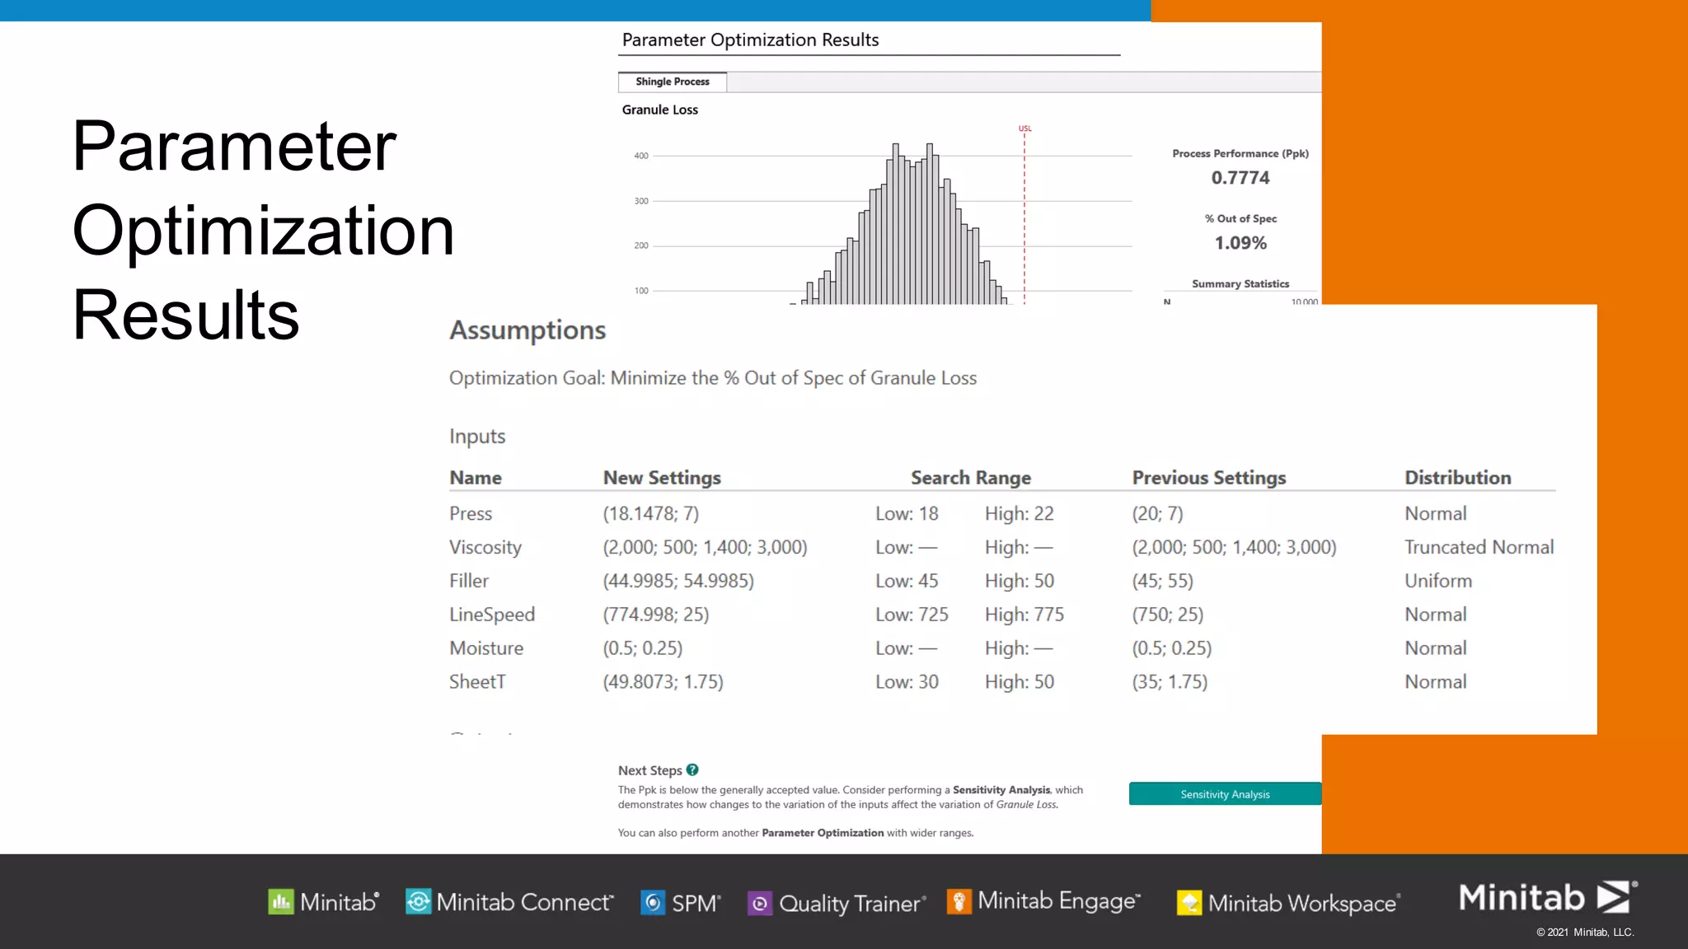Click SheetT new setting (49.8073; 1.75)
This screenshot has height=949, width=1688.
point(663,682)
